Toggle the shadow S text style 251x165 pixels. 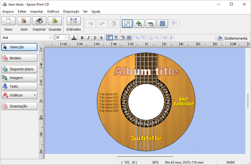[x=101, y=38]
